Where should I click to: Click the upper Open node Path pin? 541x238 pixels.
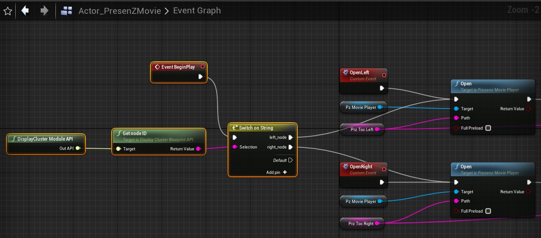pyautogui.click(x=456, y=118)
